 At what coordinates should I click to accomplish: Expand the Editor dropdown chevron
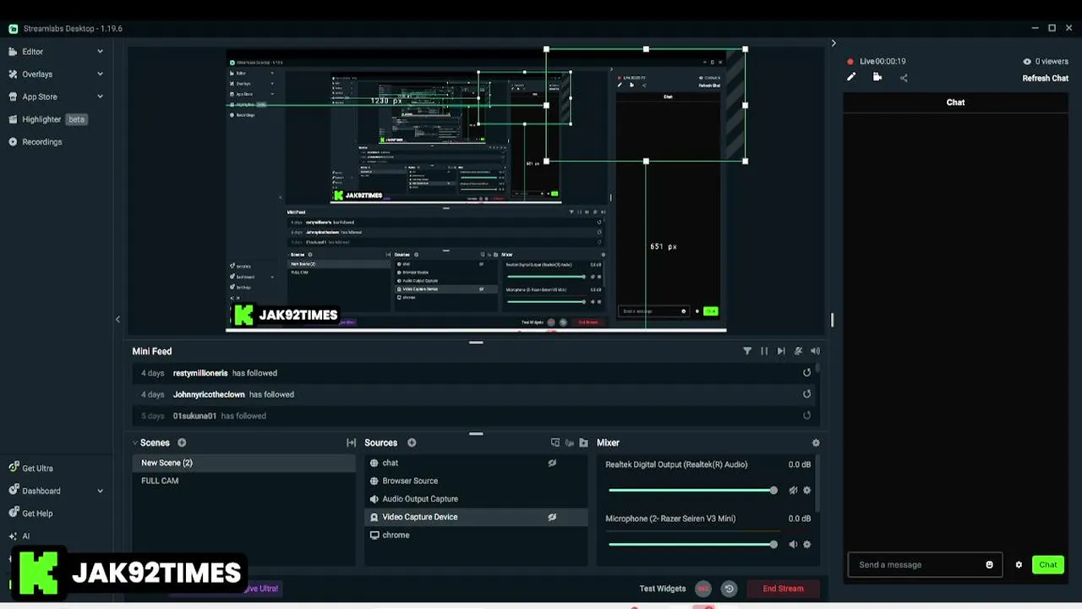pos(100,52)
